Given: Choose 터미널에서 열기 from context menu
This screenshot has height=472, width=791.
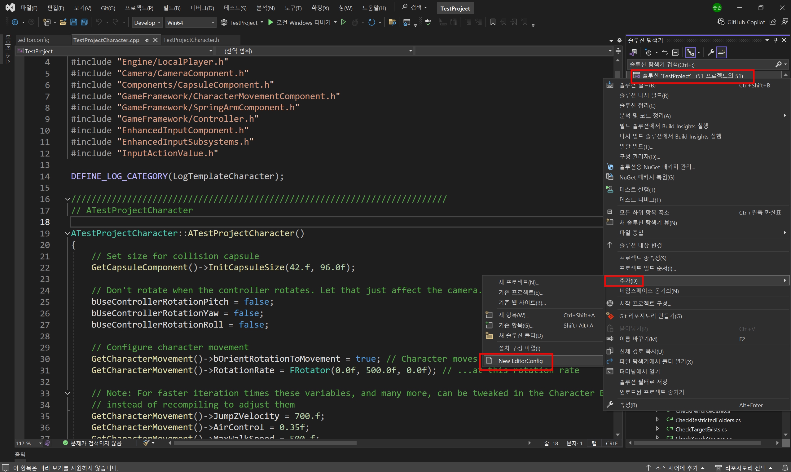Looking at the screenshot, I should click(x=697, y=372).
